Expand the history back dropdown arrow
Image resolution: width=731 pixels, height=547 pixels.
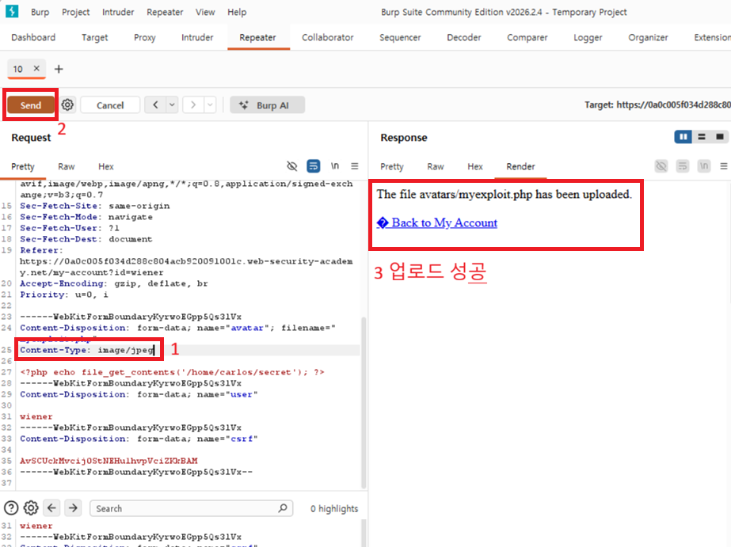(x=173, y=104)
